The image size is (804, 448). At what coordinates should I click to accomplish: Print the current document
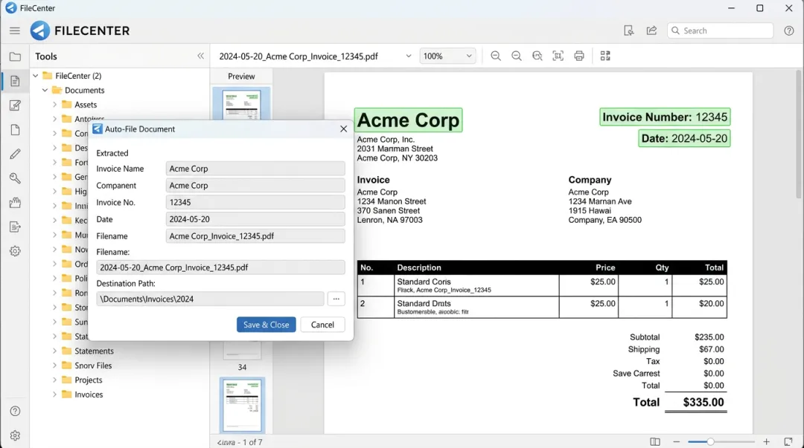[579, 56]
